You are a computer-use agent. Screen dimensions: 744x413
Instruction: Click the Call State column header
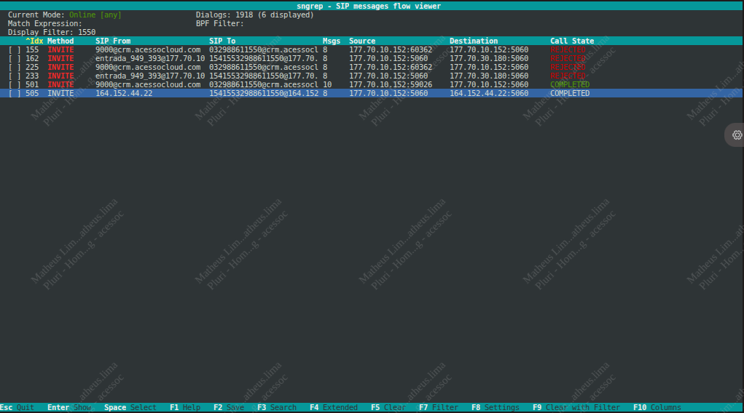point(572,41)
